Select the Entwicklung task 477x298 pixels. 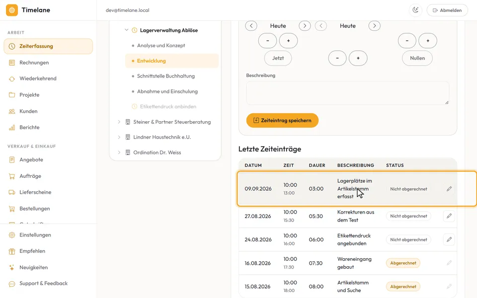click(x=172, y=61)
